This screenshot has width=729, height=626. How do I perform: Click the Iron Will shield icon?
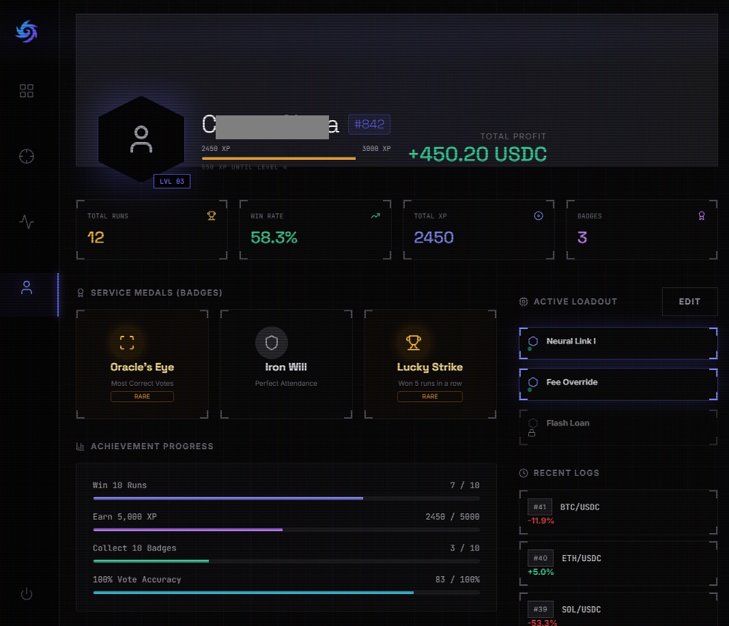coord(272,343)
